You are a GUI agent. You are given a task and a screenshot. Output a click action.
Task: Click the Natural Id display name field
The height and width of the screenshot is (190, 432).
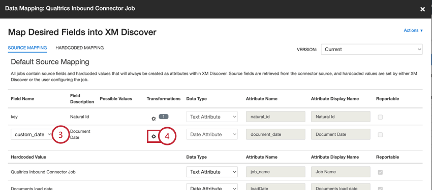(341, 117)
